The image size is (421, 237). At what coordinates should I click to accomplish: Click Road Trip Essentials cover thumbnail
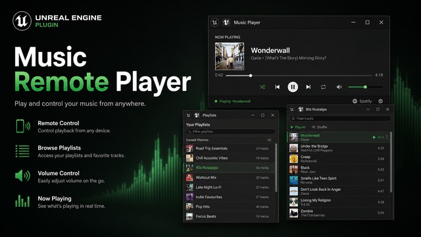(x=189, y=148)
